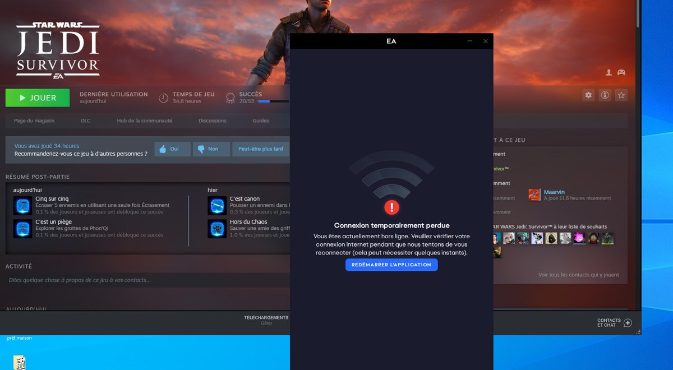Open the Page du magasin tab
Viewport: 673px width, 370px height.
[x=34, y=121]
